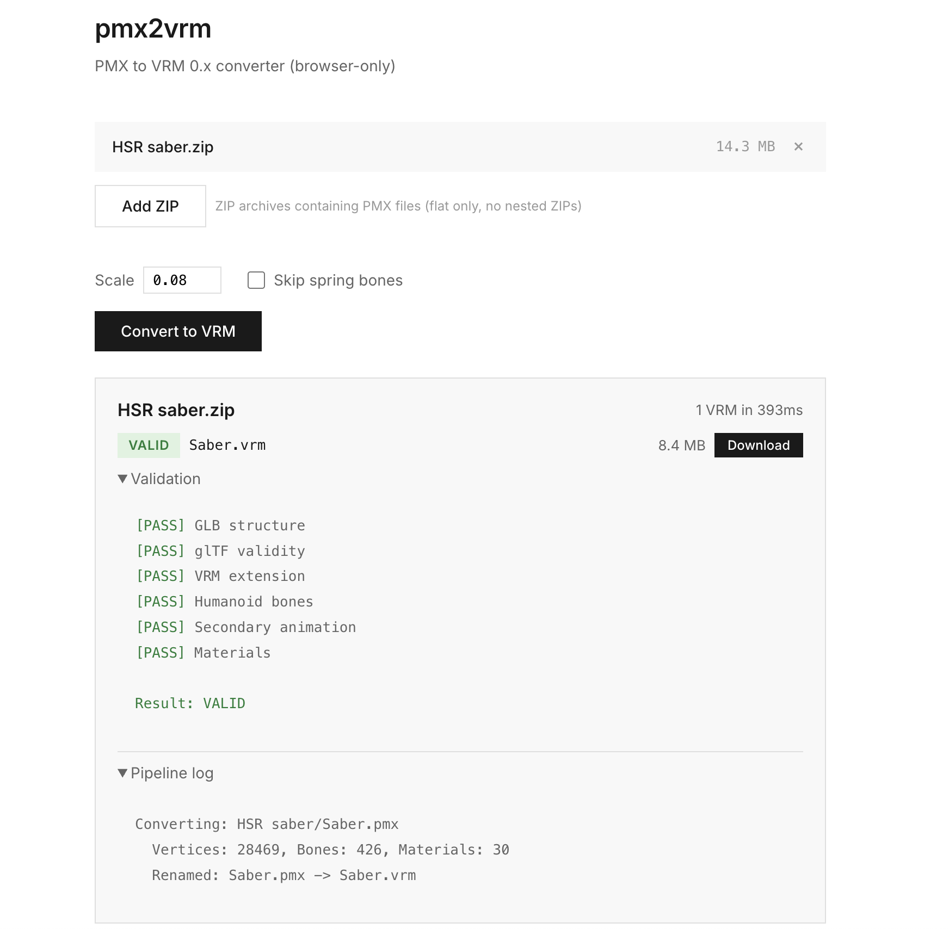Click the Validation disclosure triangle
This screenshot has height=929, width=949.
(122, 479)
